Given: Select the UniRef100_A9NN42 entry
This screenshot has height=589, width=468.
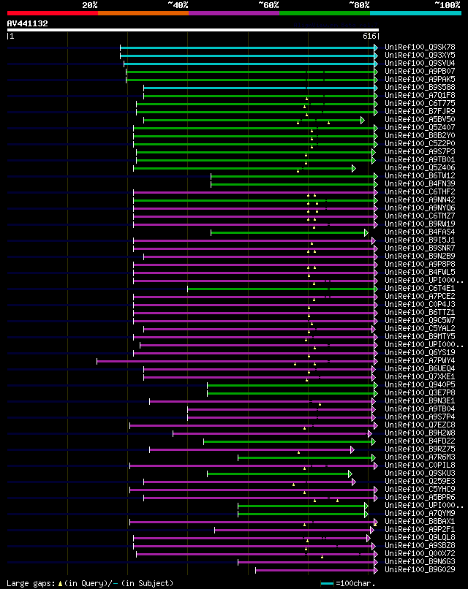Looking at the screenshot, I should tap(420, 199).
